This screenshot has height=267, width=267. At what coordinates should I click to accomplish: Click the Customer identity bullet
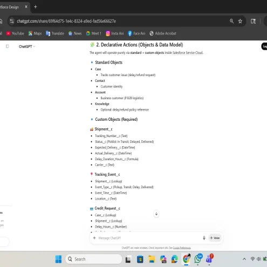[112, 87]
